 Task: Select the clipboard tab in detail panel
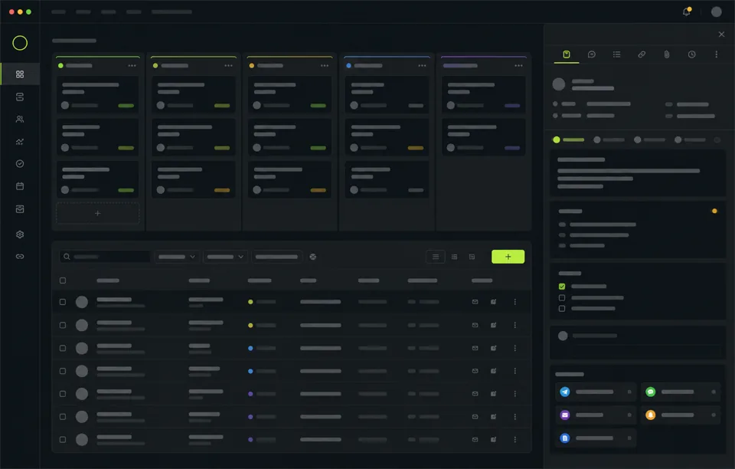pos(567,54)
